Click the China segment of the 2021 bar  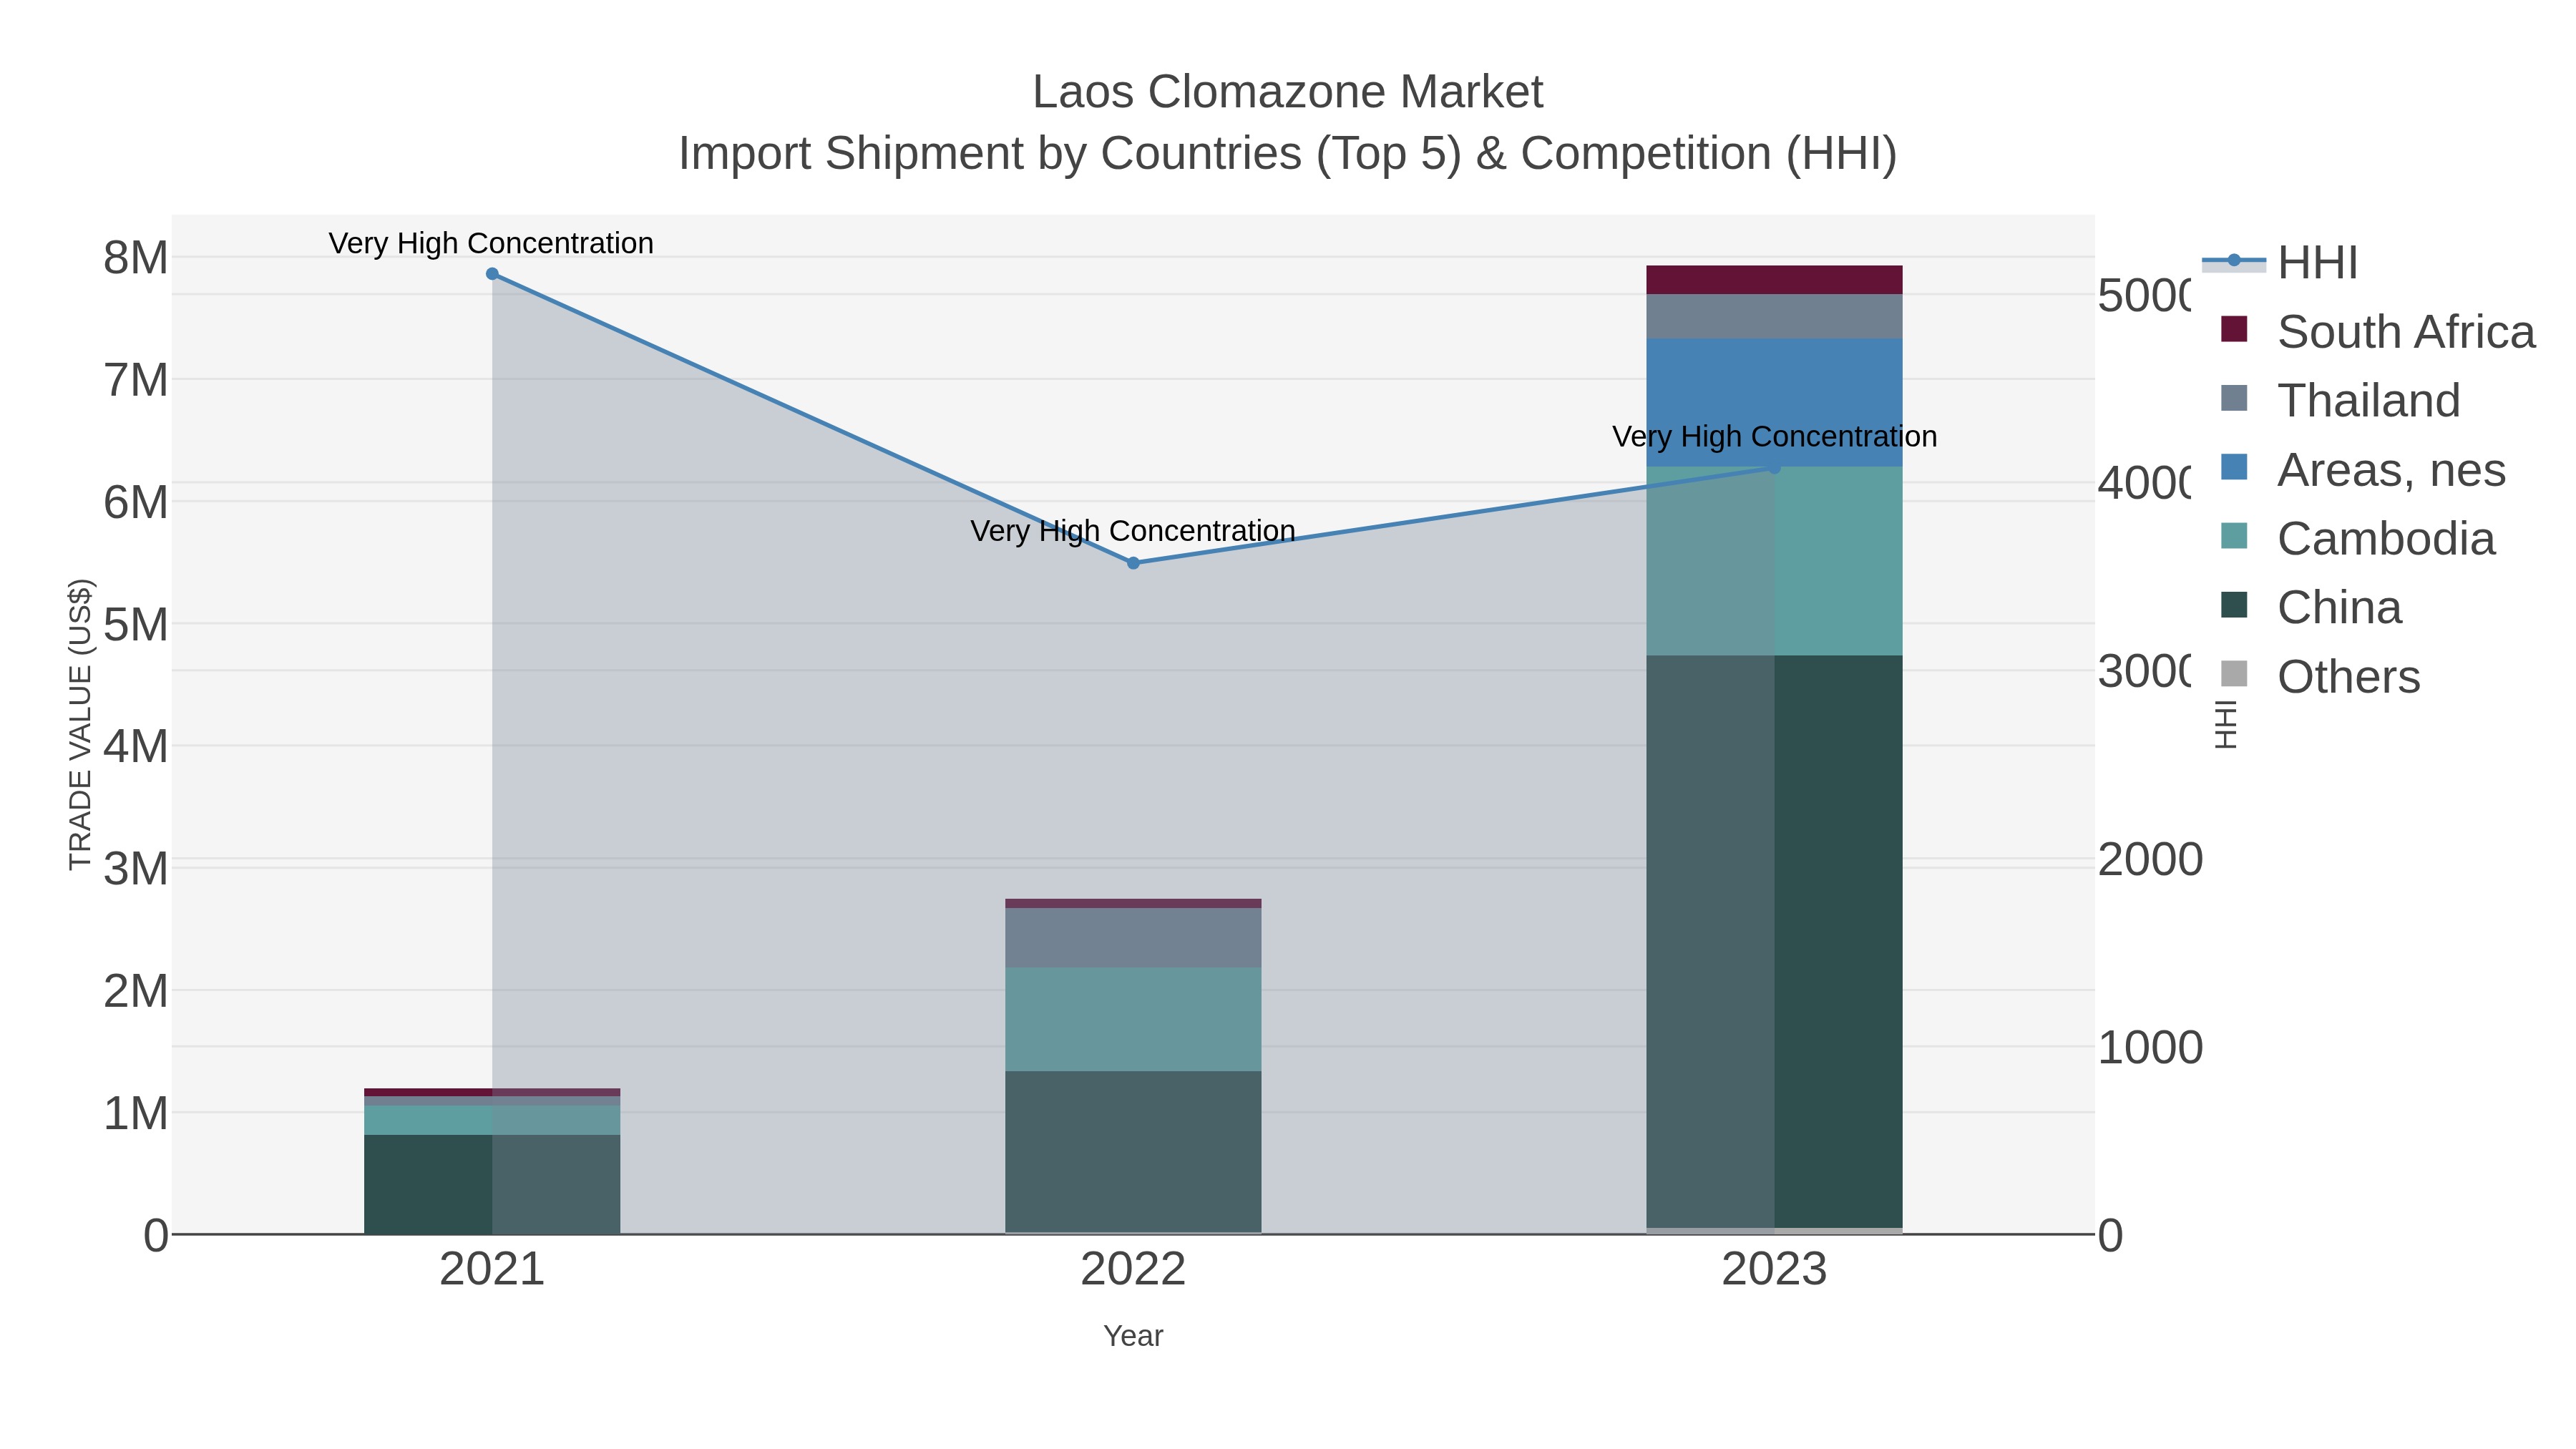[x=492, y=1184]
